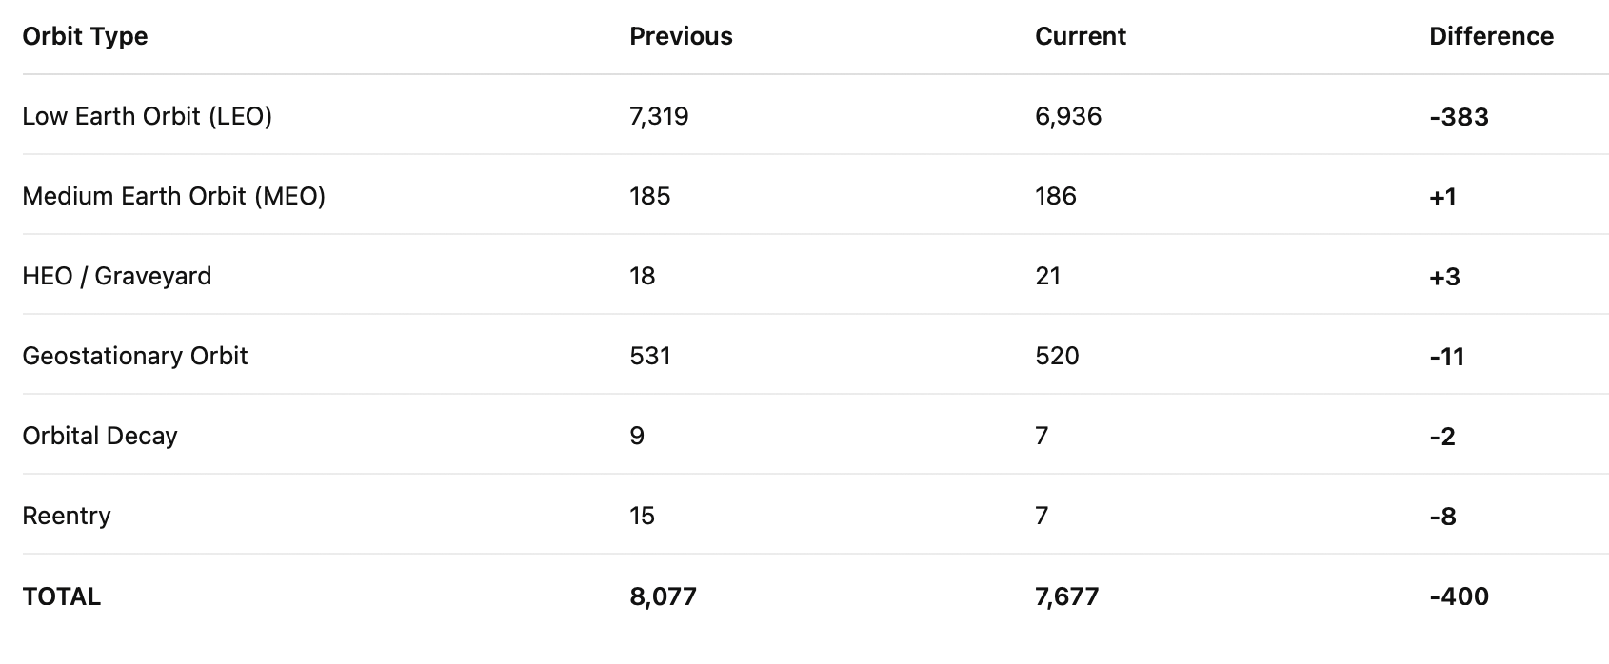The width and height of the screenshot is (1609, 664).
Task: Click the Geostationary current value 520
Action: [x=1057, y=356]
